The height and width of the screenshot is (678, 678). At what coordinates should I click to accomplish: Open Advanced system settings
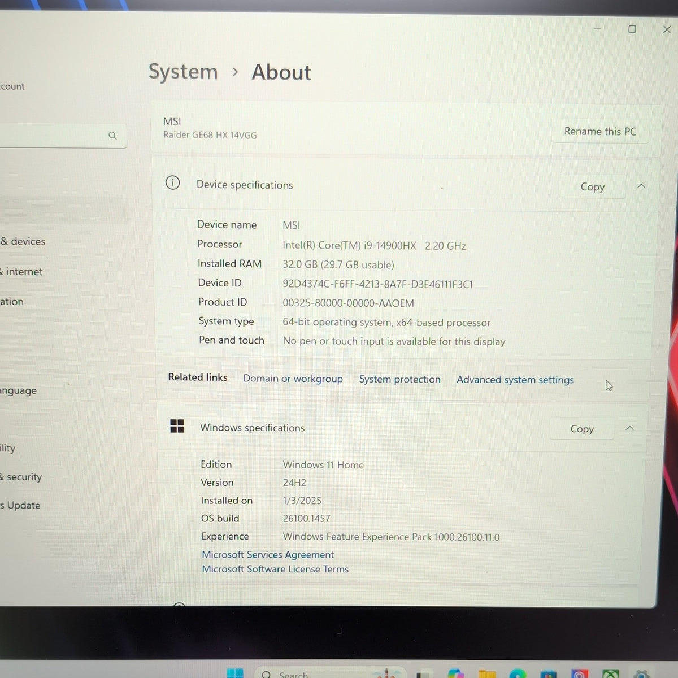pos(515,380)
